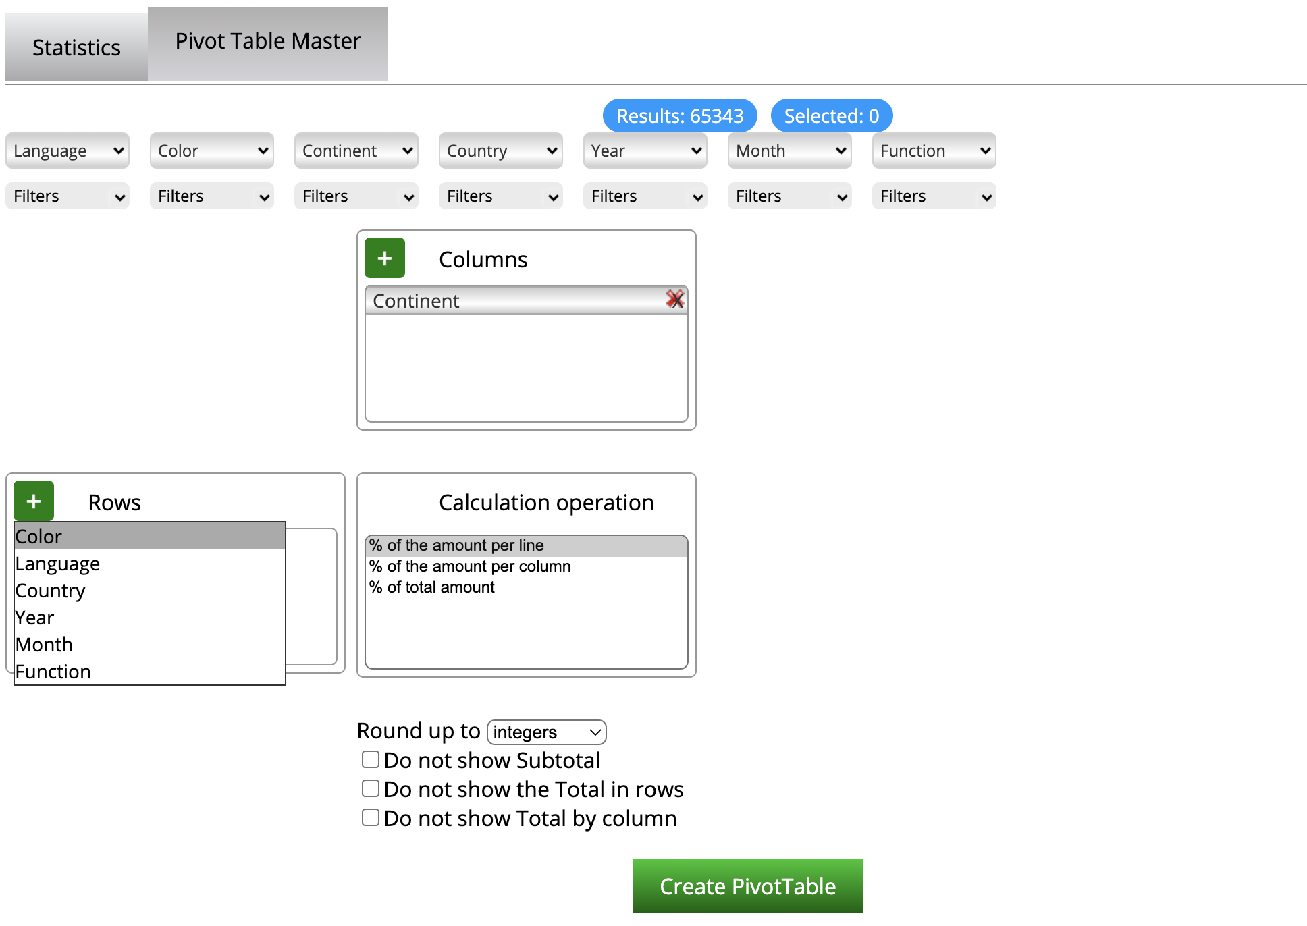Click the Create PivotTable button
1307x926 pixels.
point(748,886)
